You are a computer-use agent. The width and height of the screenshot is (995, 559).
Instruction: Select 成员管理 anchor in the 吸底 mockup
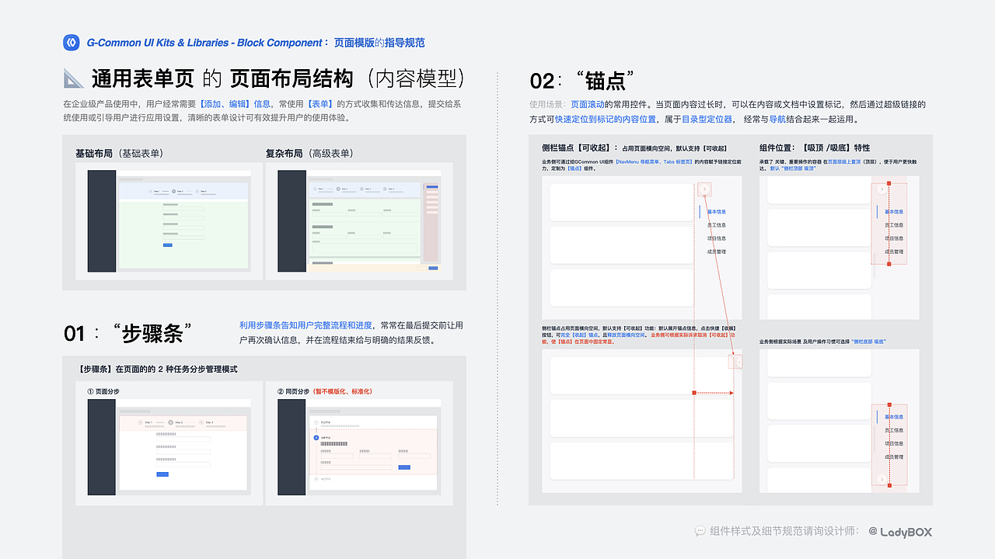point(894,457)
